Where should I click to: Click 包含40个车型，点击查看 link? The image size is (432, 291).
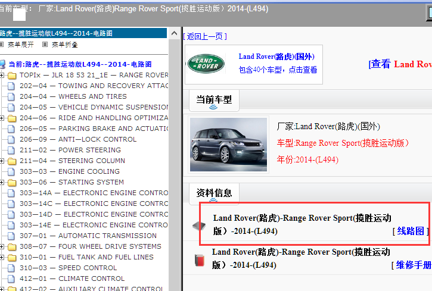[x=278, y=70]
